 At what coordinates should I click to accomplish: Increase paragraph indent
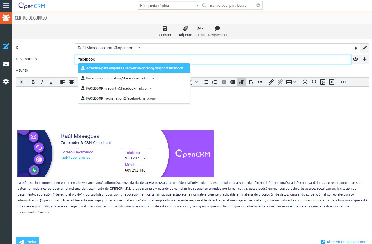[233, 82]
